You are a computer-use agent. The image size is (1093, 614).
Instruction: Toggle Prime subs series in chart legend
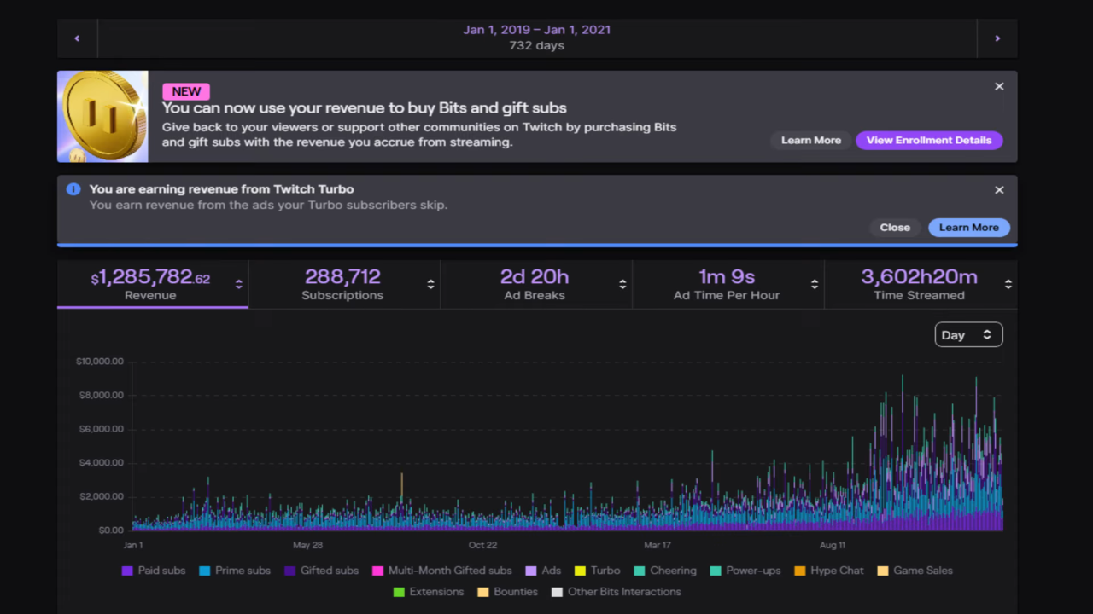click(235, 571)
